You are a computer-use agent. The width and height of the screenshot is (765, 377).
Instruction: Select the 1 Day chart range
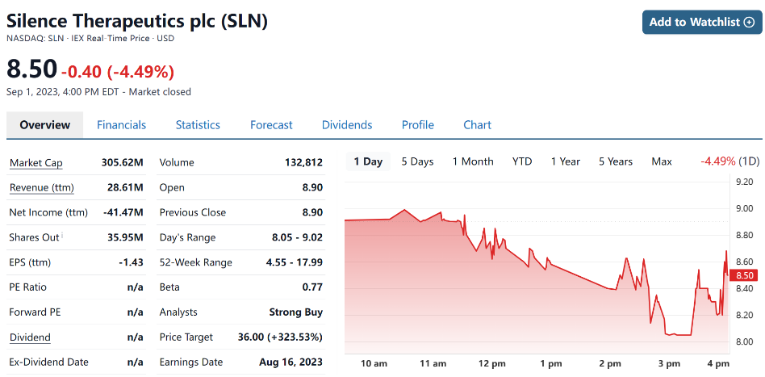coord(368,161)
